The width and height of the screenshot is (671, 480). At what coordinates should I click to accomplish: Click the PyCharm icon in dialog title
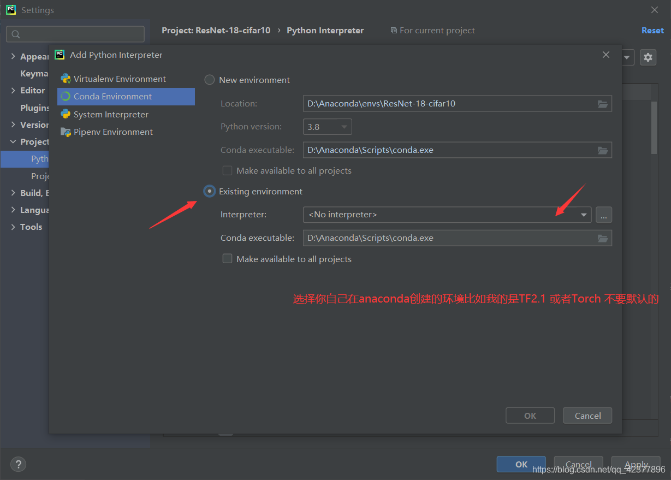[x=60, y=55]
